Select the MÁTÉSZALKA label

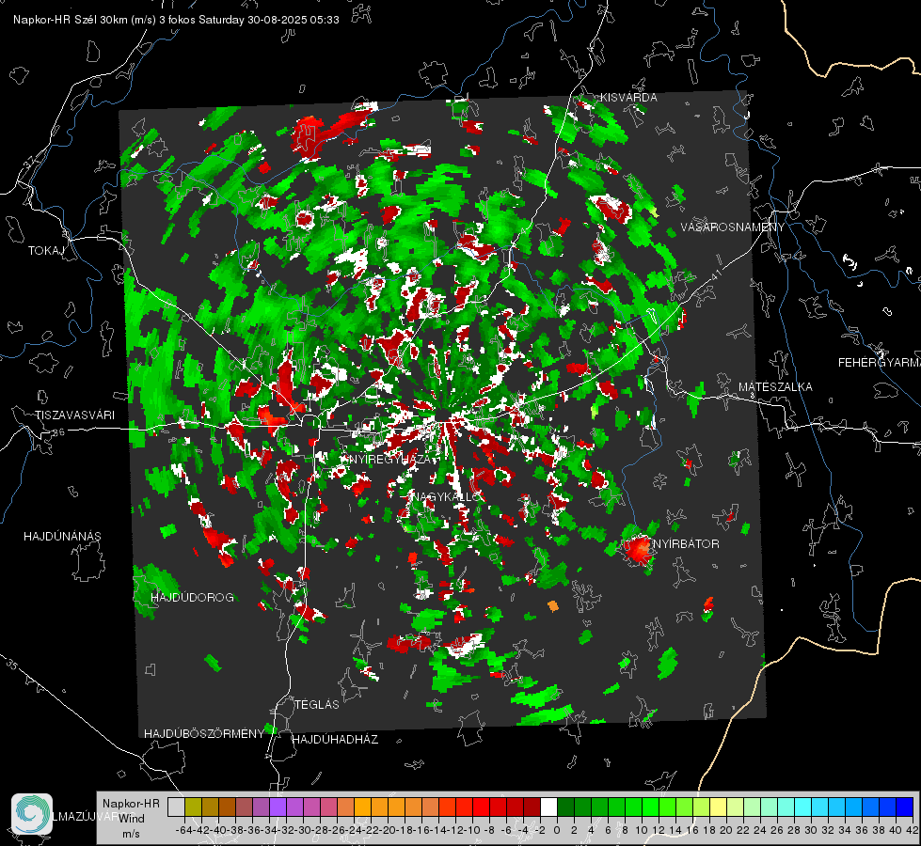(x=775, y=387)
